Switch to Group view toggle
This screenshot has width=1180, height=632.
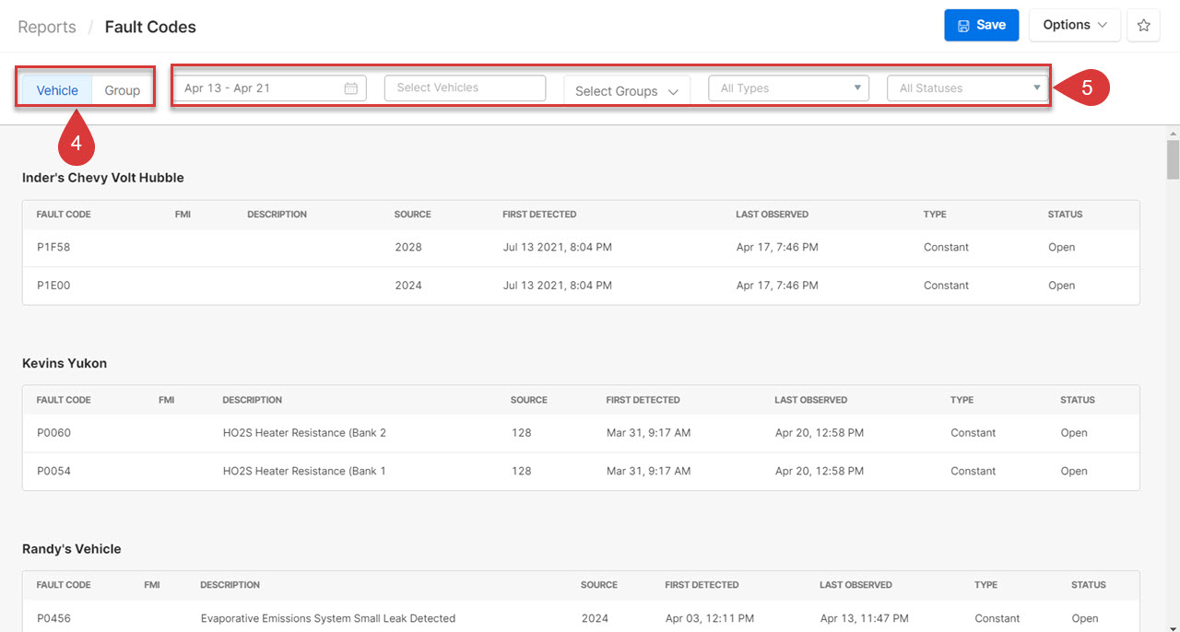click(122, 90)
